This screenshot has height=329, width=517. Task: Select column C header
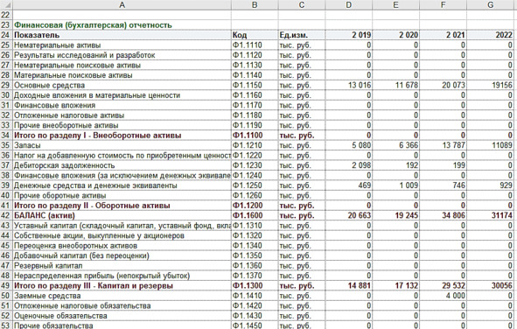301,4
